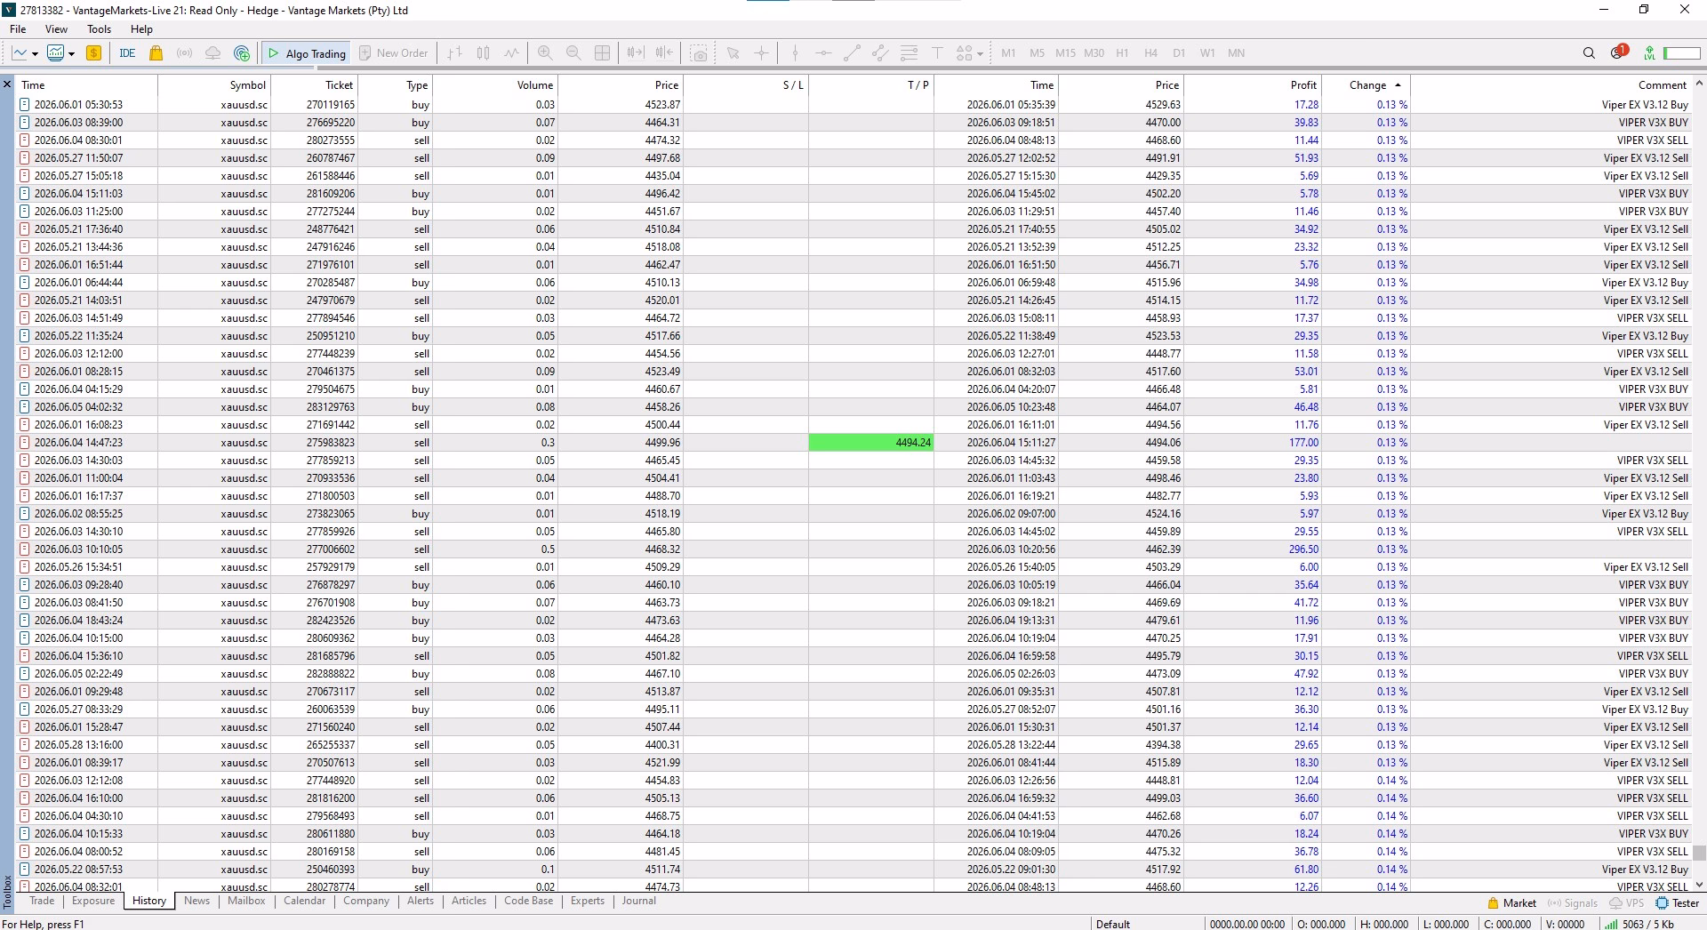Open the VPS cloud icon
The image size is (1707, 930).
coord(212,53)
